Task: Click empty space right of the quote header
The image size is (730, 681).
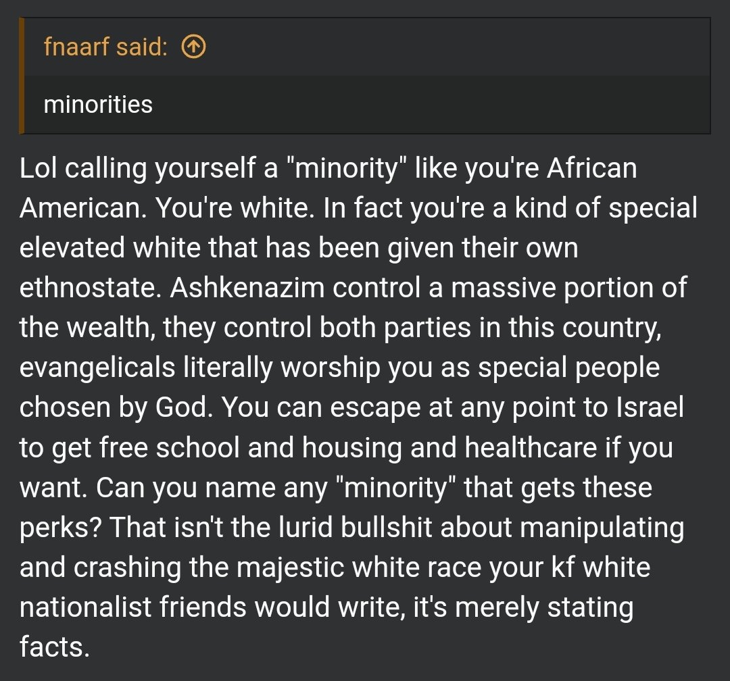Action: coord(453,47)
